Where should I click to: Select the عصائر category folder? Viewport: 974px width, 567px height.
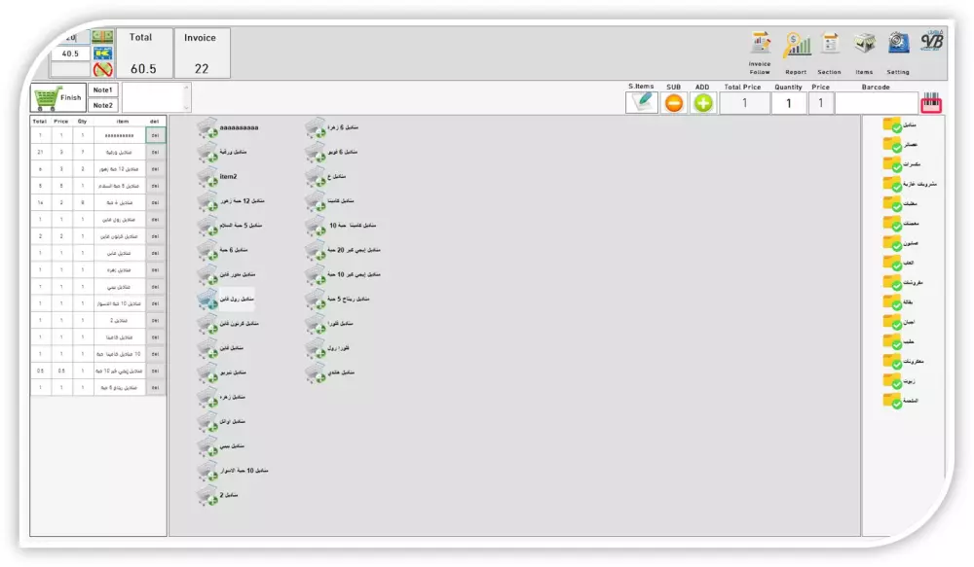900,145
